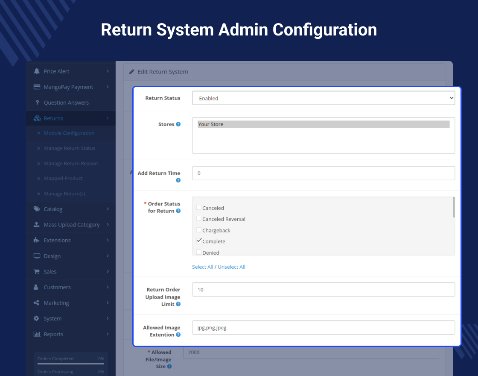Click the Allowed Image Extention input field

(x=324, y=327)
